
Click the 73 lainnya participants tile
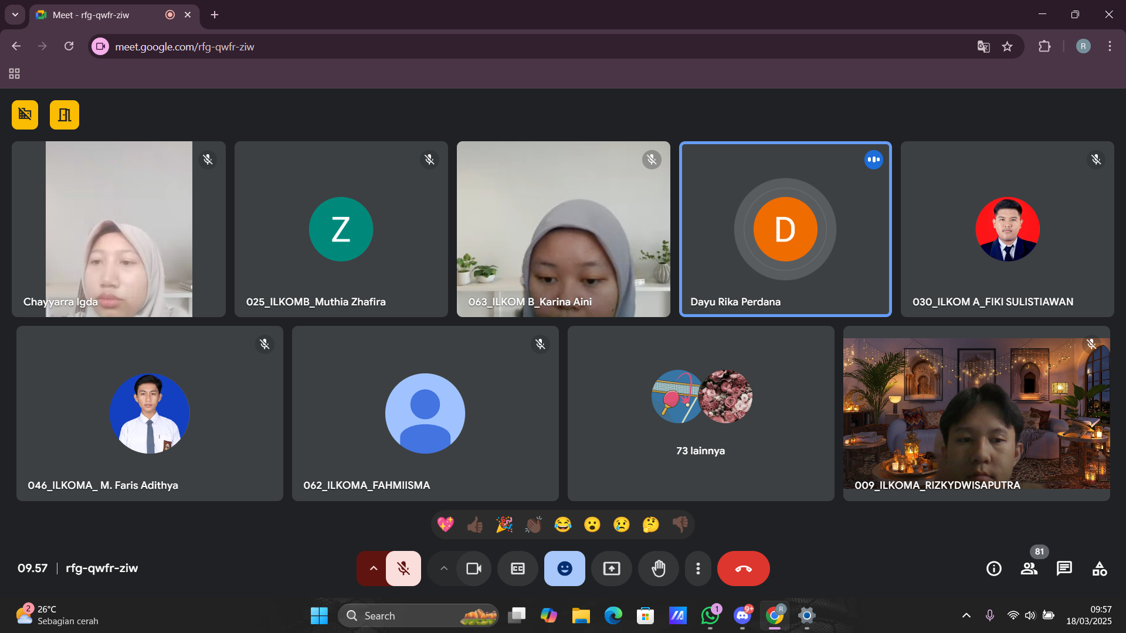click(701, 413)
